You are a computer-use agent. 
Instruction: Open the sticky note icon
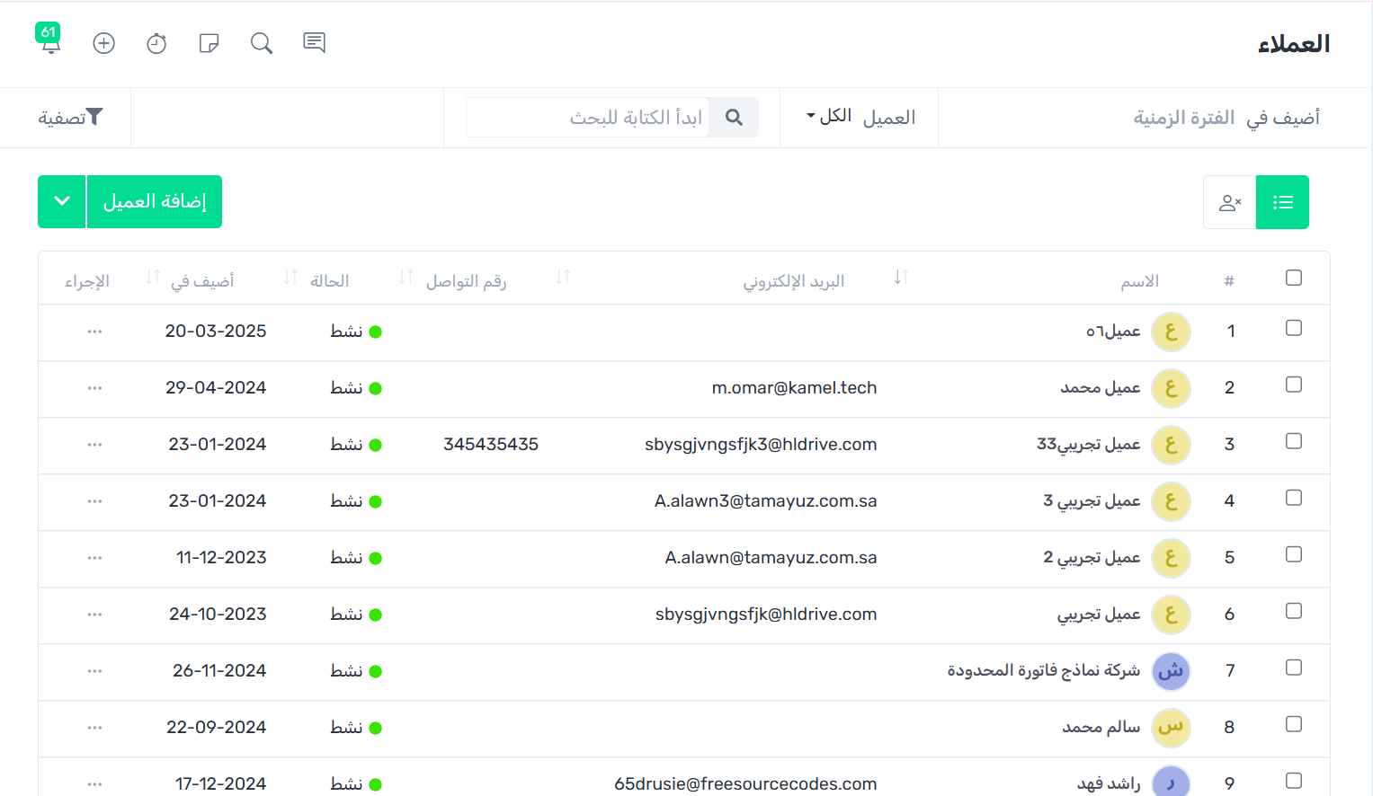tap(209, 43)
